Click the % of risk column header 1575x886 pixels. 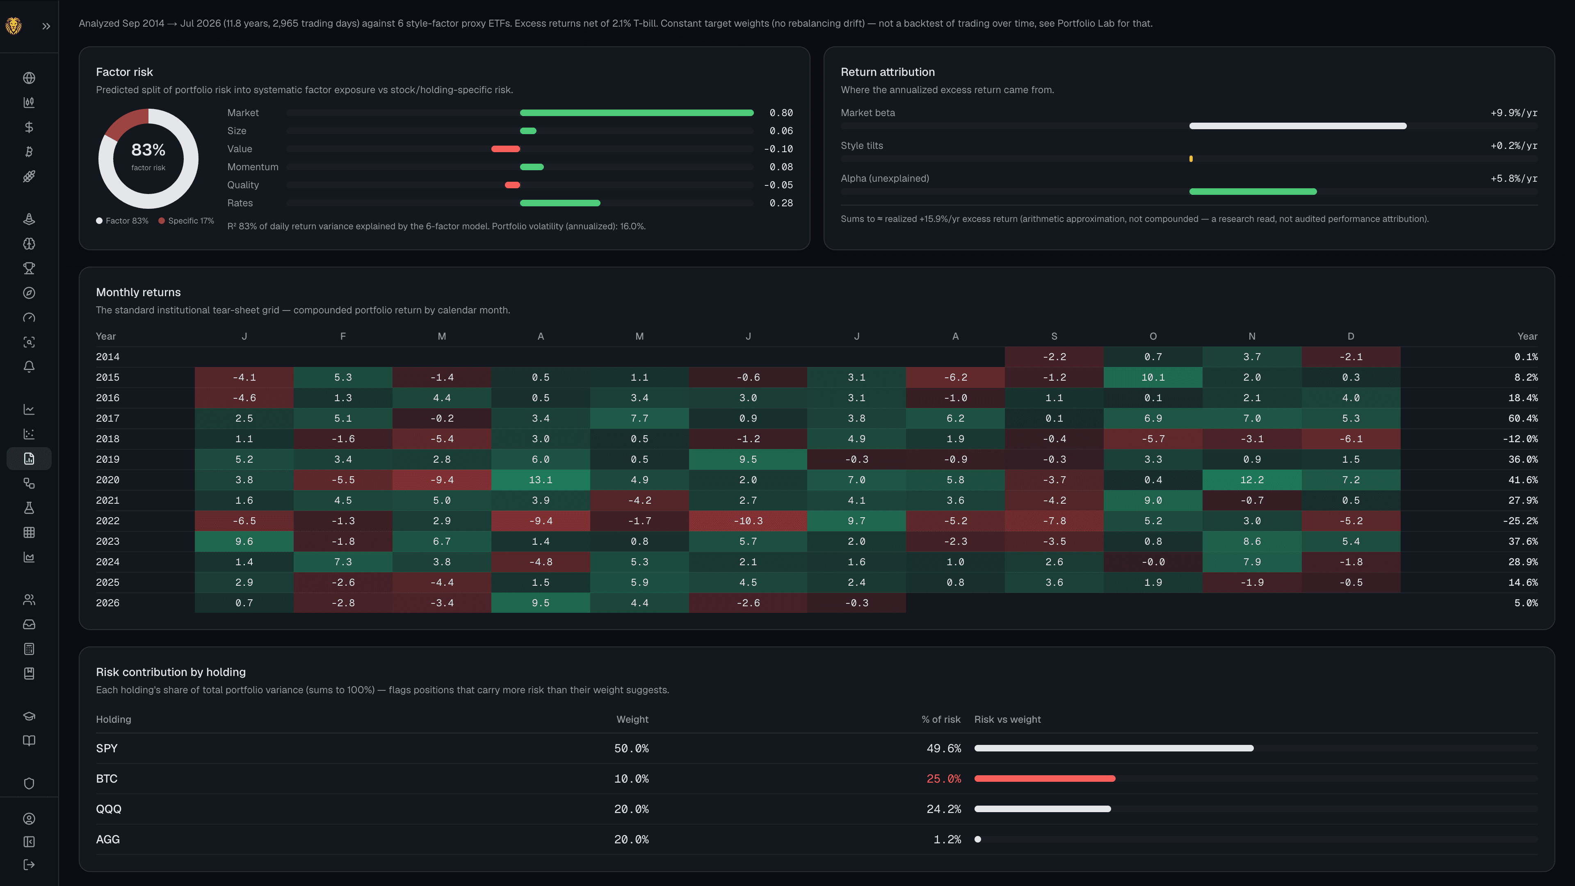[941, 720]
